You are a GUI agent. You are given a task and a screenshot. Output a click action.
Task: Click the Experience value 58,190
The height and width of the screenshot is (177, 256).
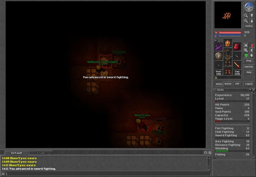(245, 95)
